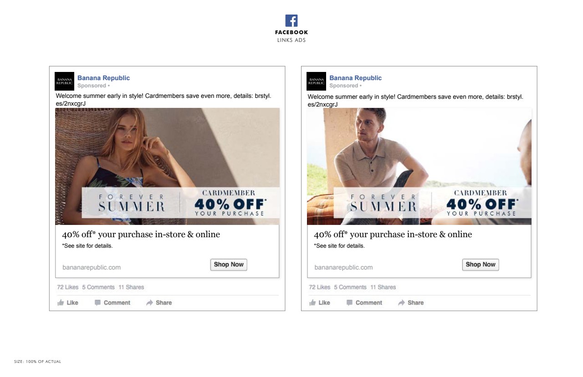The height and width of the screenshot is (377, 583).
Task: Open Banana Republic avatar in left ad
Action: 64,81
